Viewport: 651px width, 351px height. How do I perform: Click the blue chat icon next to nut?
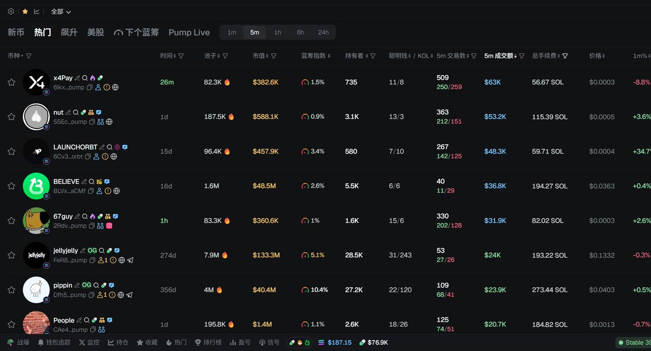[x=99, y=113]
